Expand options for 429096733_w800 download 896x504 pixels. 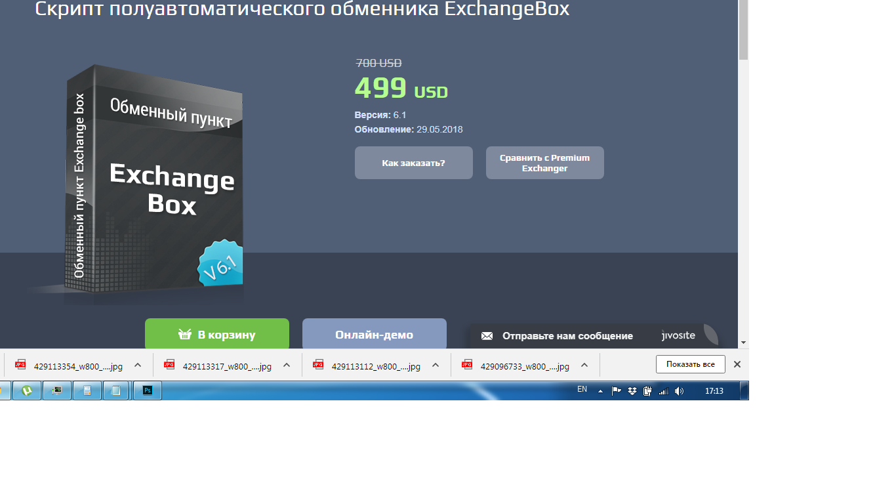[x=584, y=365]
